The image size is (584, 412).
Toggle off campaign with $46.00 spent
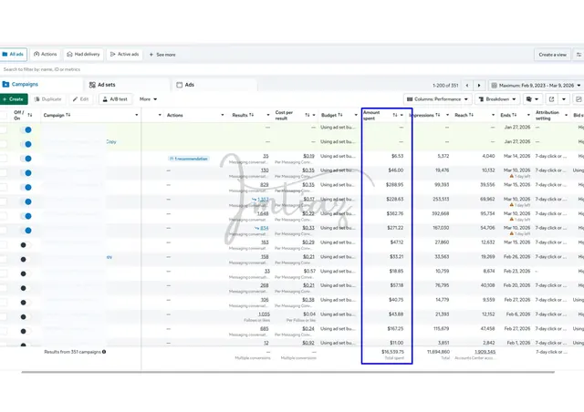26,173
